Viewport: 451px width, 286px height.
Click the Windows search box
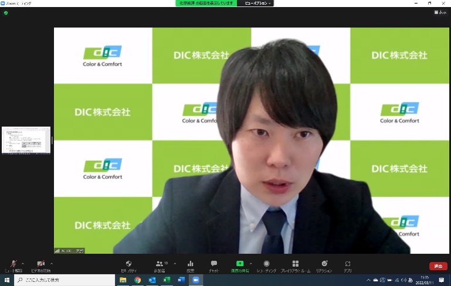pyautogui.click(x=65, y=280)
